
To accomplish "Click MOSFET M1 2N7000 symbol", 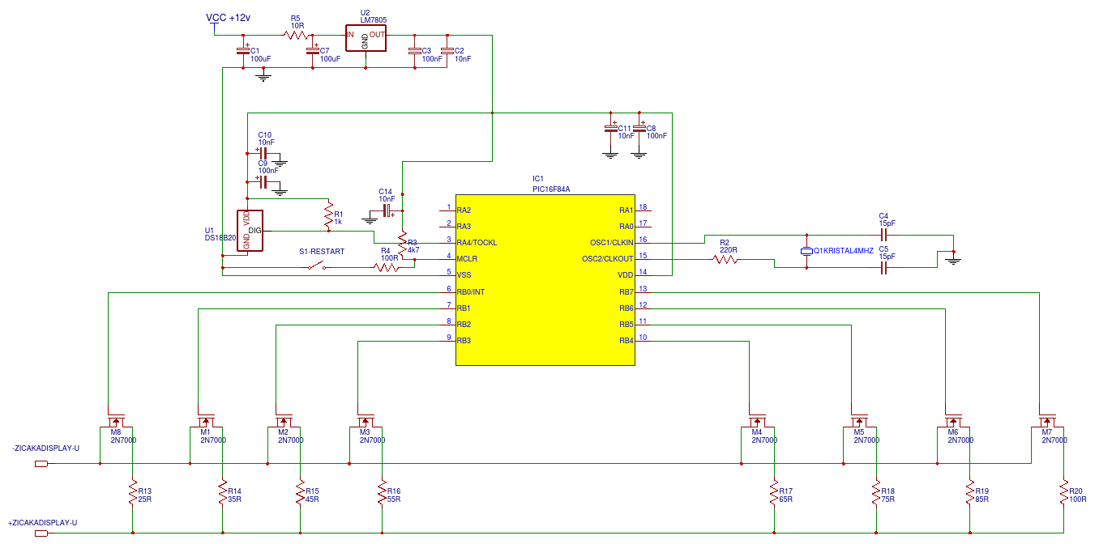I will [206, 422].
